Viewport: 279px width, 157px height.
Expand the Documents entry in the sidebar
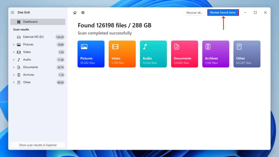14,67
